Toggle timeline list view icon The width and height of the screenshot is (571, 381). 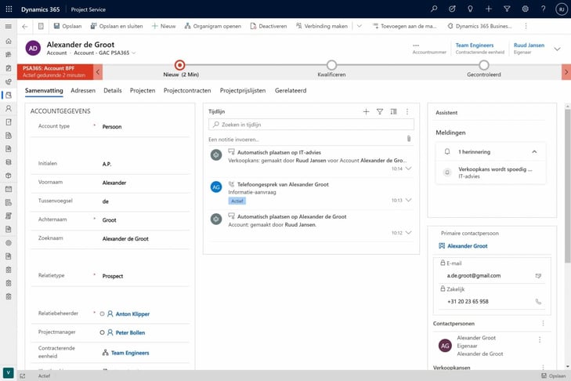click(x=394, y=111)
